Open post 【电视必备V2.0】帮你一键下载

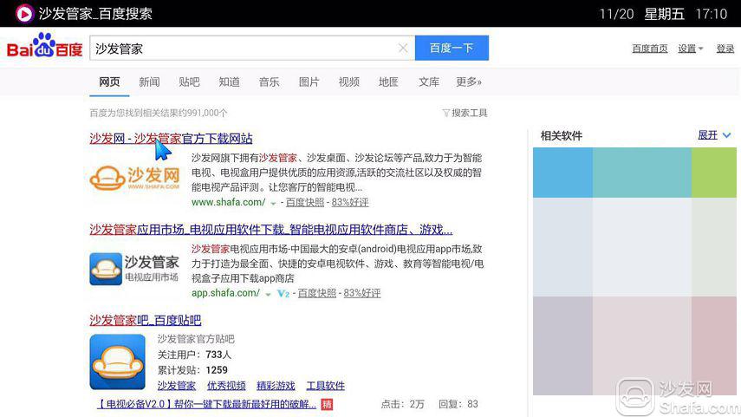[x=206, y=404]
